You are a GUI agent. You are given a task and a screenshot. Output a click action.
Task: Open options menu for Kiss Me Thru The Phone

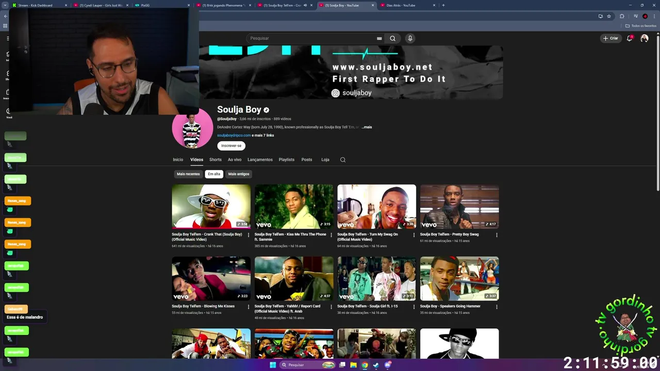[x=331, y=235]
